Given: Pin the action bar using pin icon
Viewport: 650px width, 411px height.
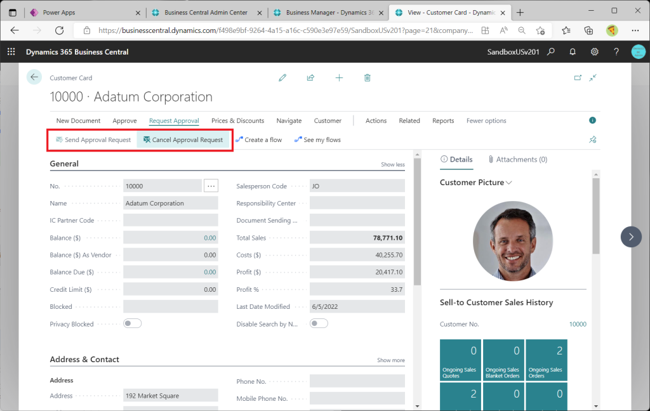Looking at the screenshot, I should point(593,140).
